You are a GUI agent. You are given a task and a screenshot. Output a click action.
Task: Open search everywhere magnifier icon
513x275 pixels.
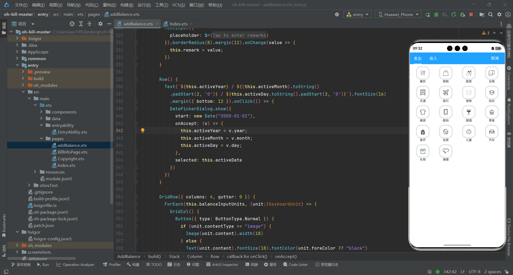tap(491, 14)
